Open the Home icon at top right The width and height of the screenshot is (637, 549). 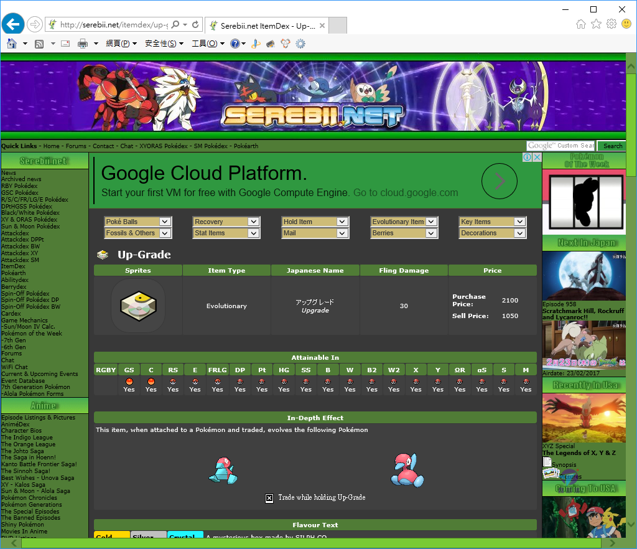pos(581,24)
